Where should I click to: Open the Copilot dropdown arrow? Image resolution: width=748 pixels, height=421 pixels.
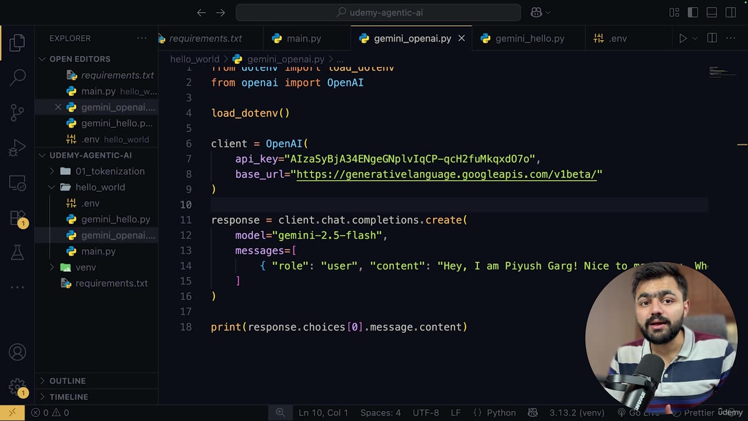(x=548, y=12)
